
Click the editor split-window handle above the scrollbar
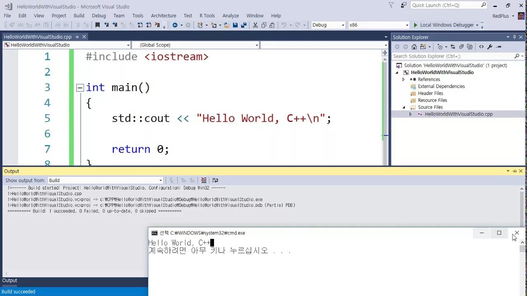[385, 53]
